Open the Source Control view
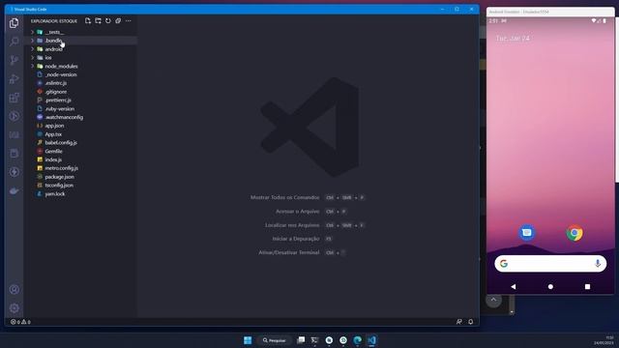Screen dimensions: 619x348 pos(15,60)
